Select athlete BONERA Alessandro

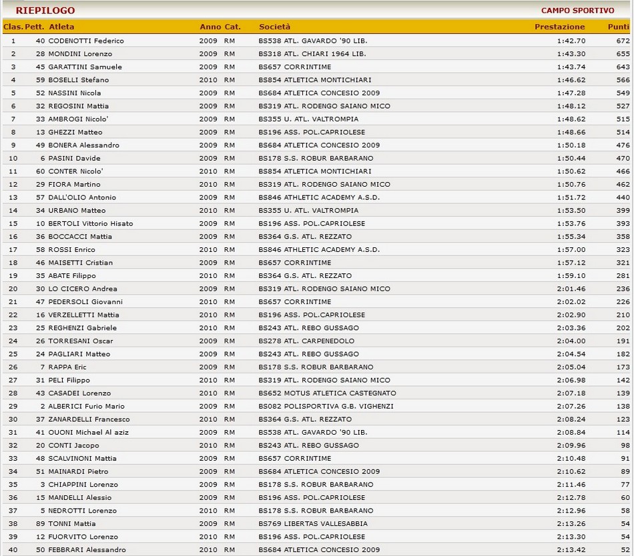point(83,145)
